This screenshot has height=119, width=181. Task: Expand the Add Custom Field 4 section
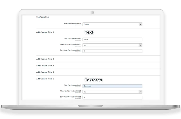45,72
